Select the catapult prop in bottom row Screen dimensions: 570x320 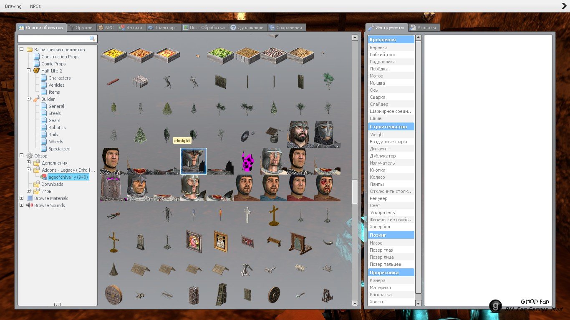click(x=327, y=295)
